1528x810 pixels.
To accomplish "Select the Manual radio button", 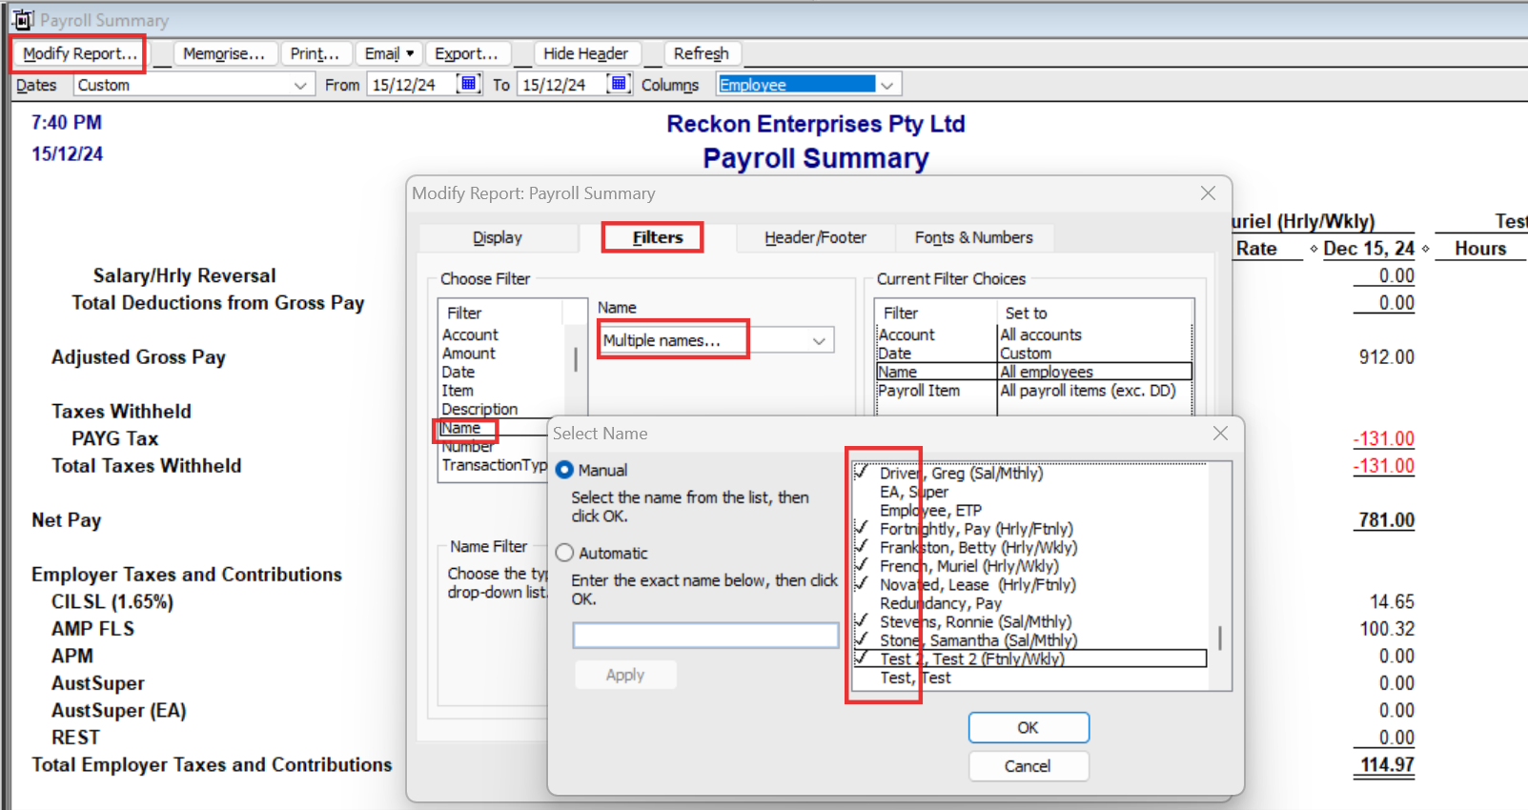I will (564, 470).
